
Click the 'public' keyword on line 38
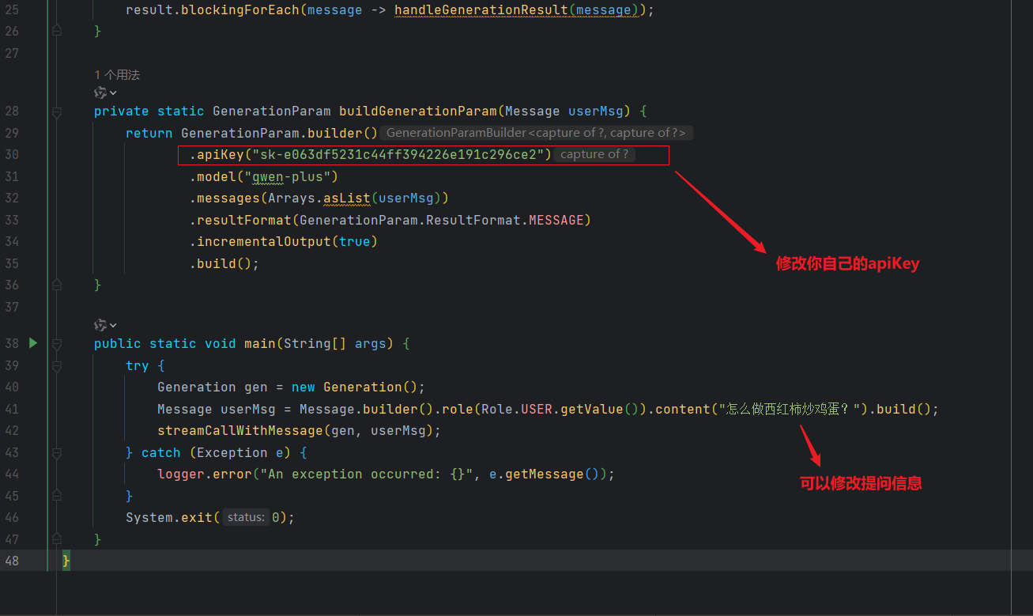tap(118, 343)
